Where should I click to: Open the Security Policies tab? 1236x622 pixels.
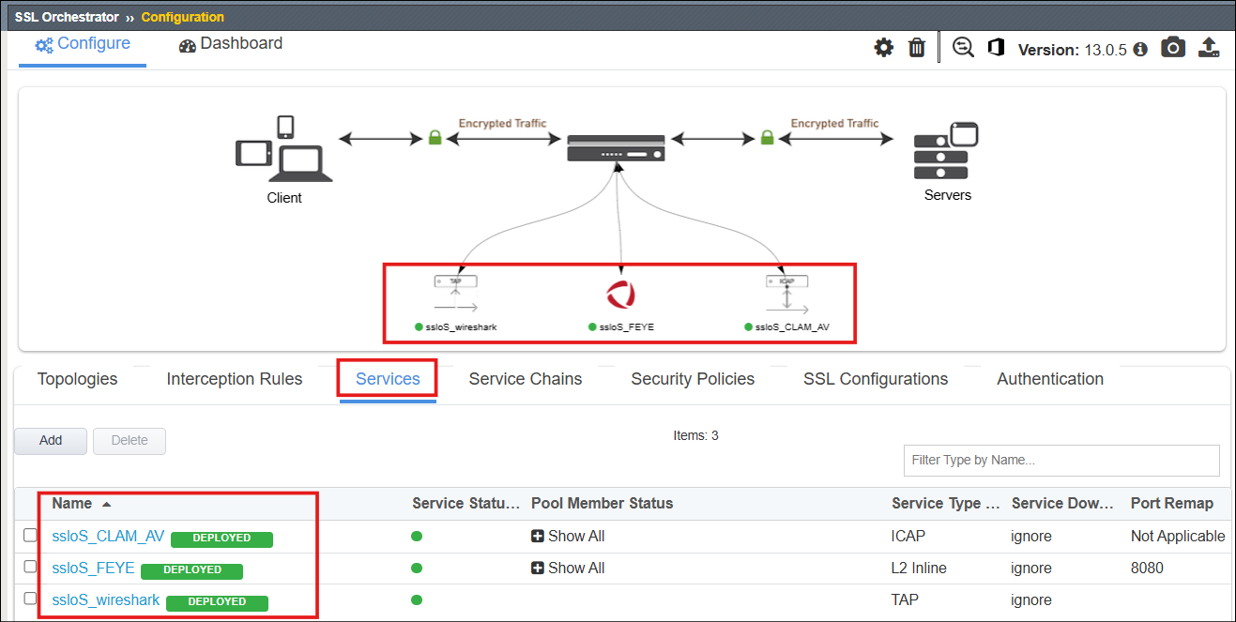tap(693, 379)
